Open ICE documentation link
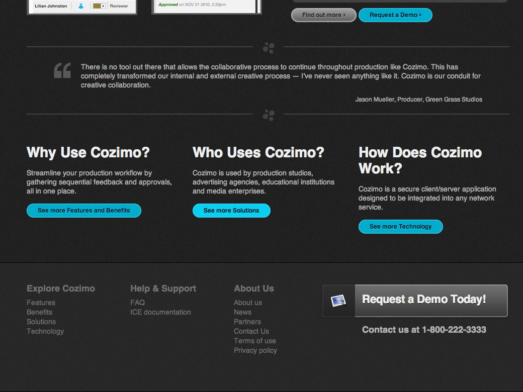523x392 pixels. [160, 312]
